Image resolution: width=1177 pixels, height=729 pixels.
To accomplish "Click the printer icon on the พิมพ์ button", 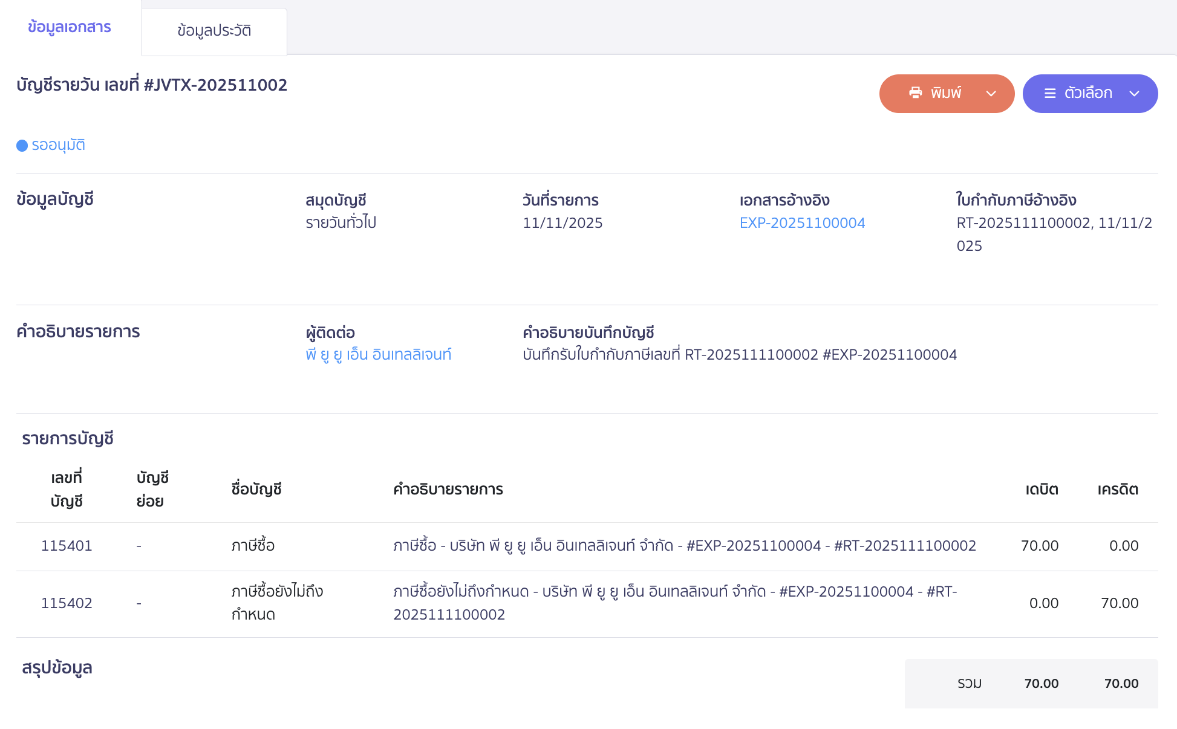I will click(916, 92).
